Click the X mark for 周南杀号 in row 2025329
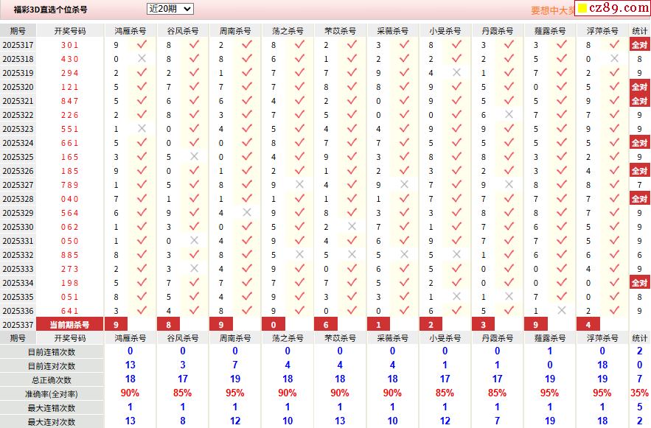Image resolution: width=651 pixels, height=428 pixels. (x=247, y=212)
